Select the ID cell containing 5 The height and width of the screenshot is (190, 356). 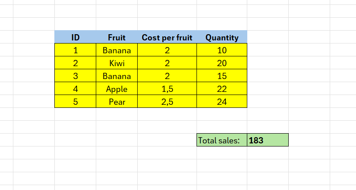pyautogui.click(x=75, y=102)
